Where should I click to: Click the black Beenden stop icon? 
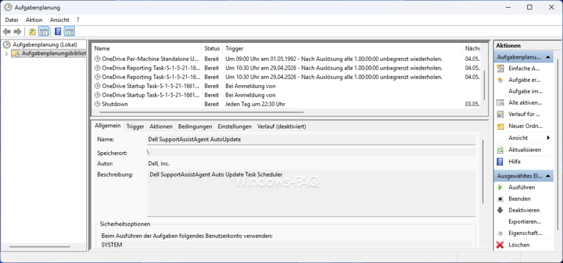[500, 199]
